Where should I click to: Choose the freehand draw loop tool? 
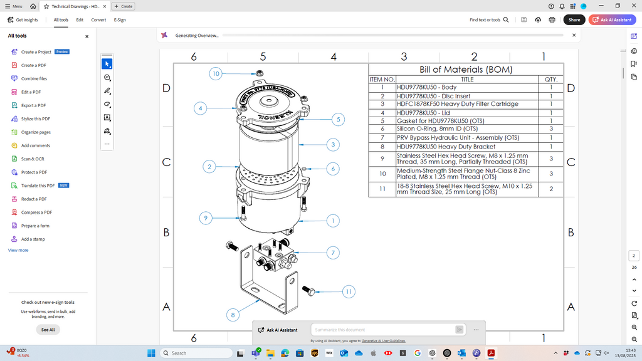107,104
